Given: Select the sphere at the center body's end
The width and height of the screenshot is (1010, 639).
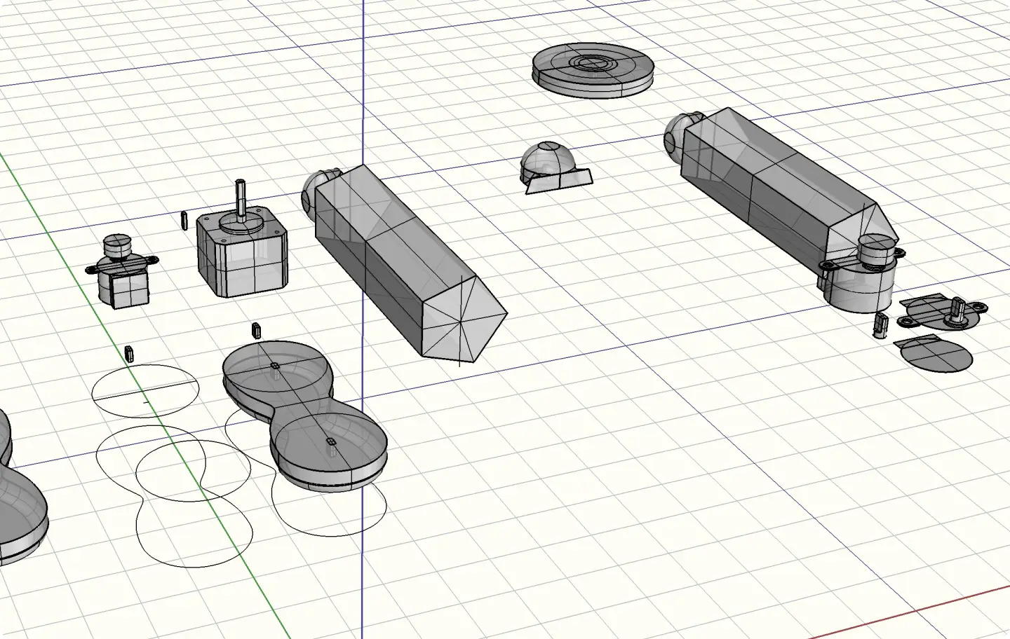Looking at the screenshot, I should pos(314,193).
